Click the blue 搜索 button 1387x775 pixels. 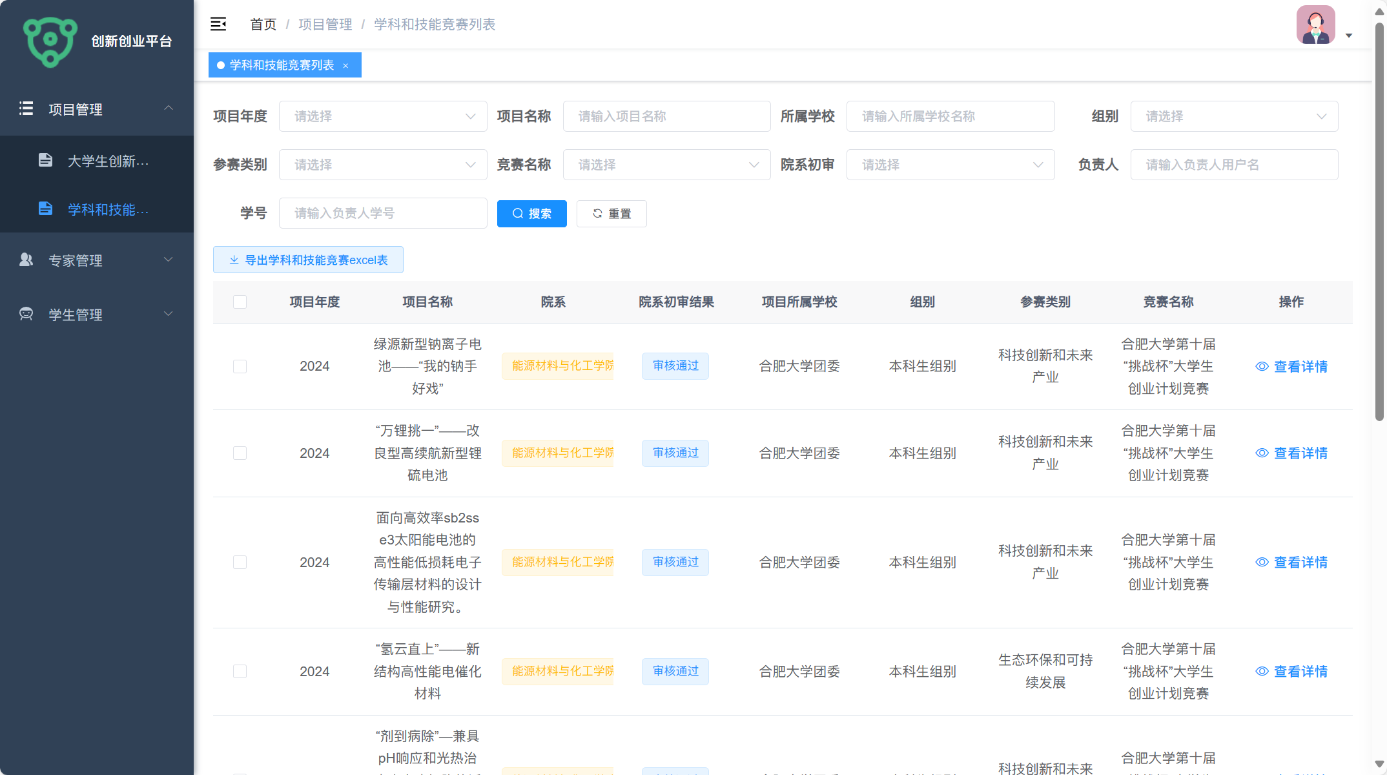[531, 214]
